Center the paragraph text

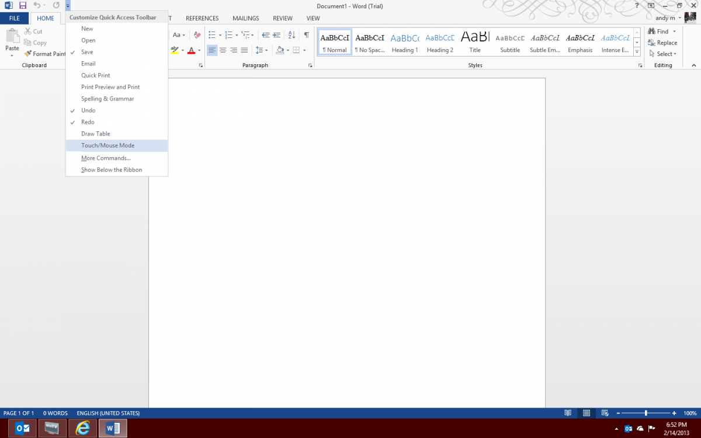[x=223, y=50]
